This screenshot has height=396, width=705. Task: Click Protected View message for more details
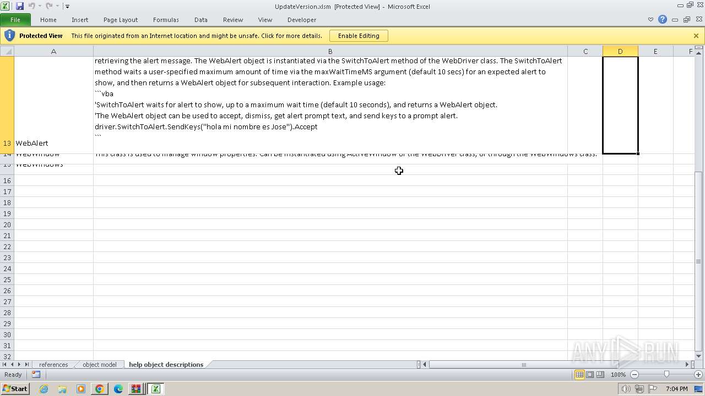tap(197, 36)
